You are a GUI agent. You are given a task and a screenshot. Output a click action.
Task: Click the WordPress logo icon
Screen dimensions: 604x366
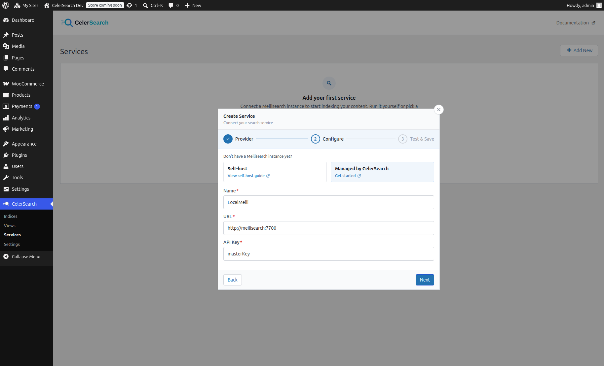6,5
